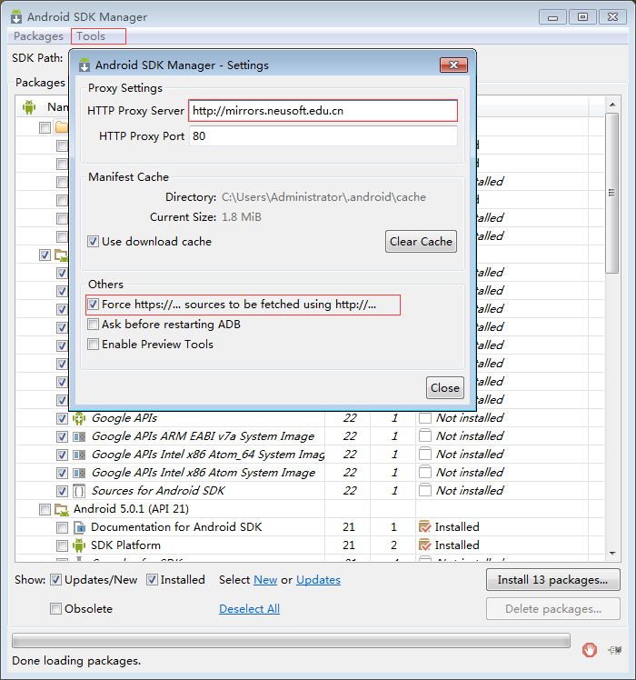Click the 1.8 MiB current size value

242,217
